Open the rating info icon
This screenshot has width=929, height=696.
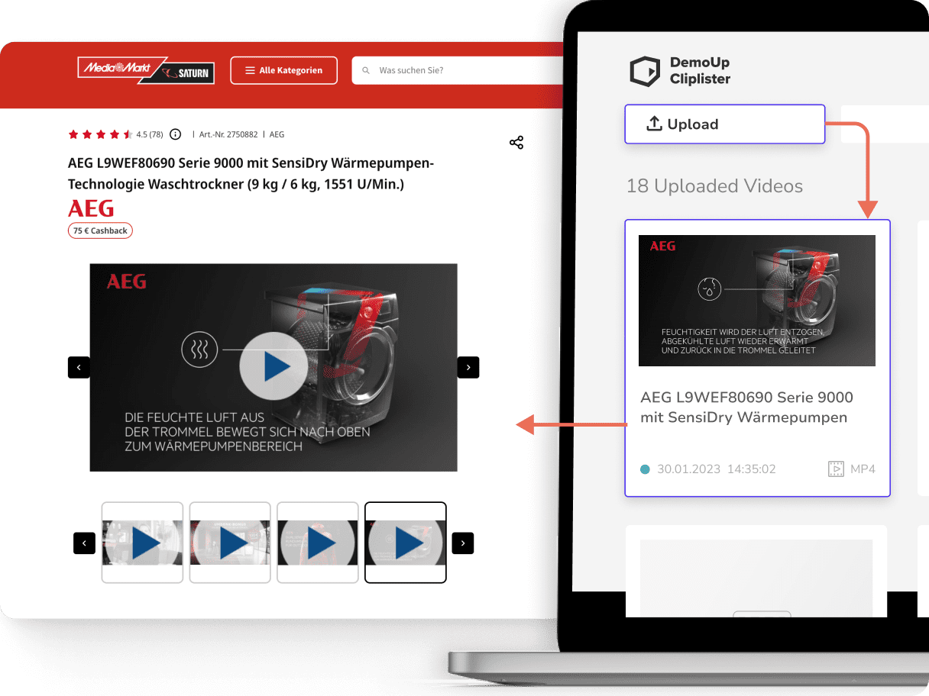click(x=175, y=134)
